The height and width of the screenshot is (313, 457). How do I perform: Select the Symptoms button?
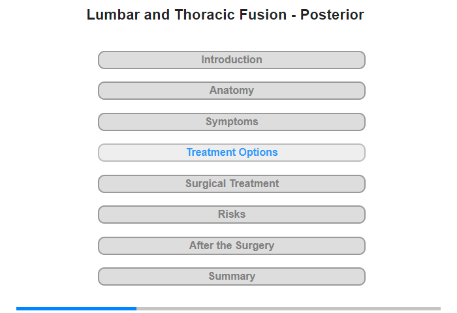[232, 122]
